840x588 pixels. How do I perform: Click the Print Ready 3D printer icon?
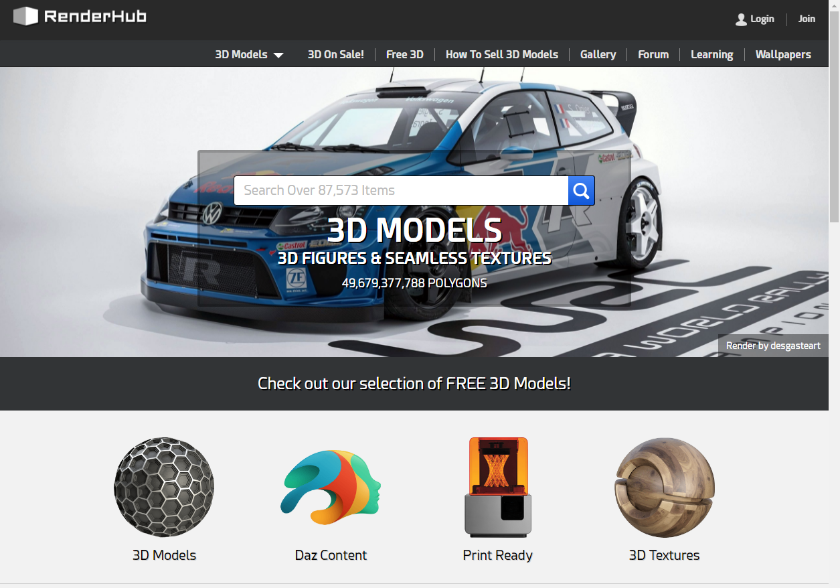click(497, 487)
